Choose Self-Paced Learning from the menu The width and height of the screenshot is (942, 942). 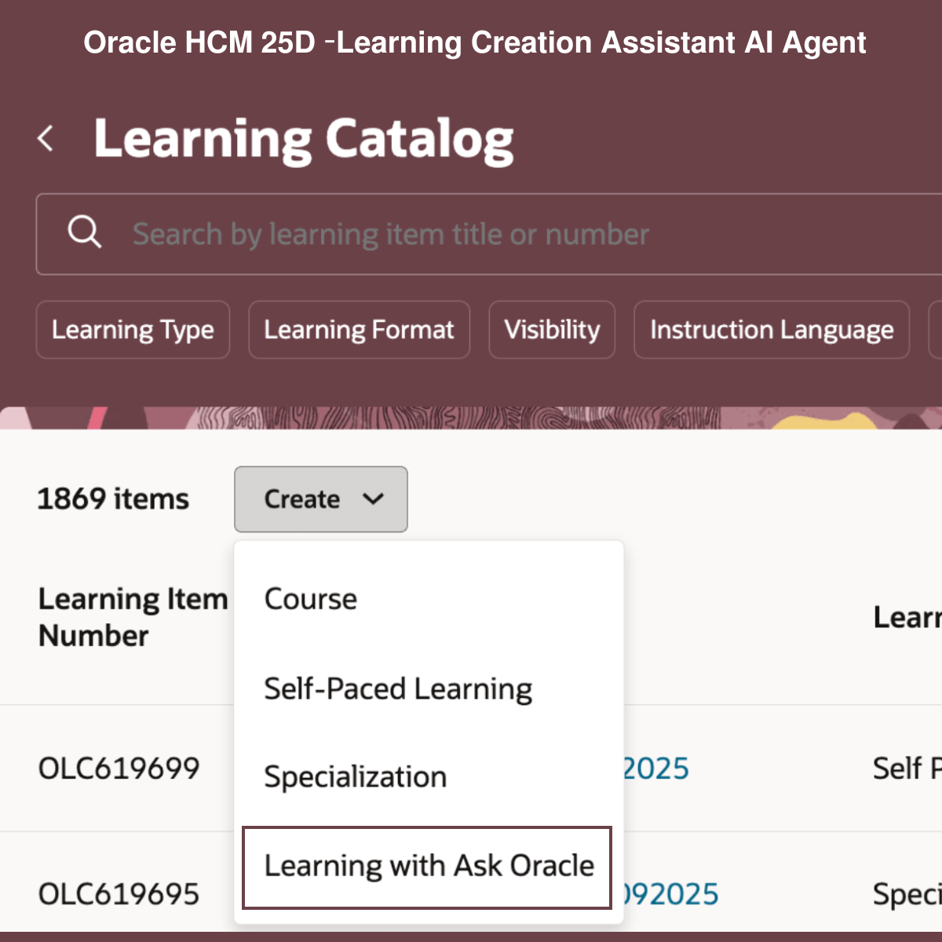click(398, 689)
